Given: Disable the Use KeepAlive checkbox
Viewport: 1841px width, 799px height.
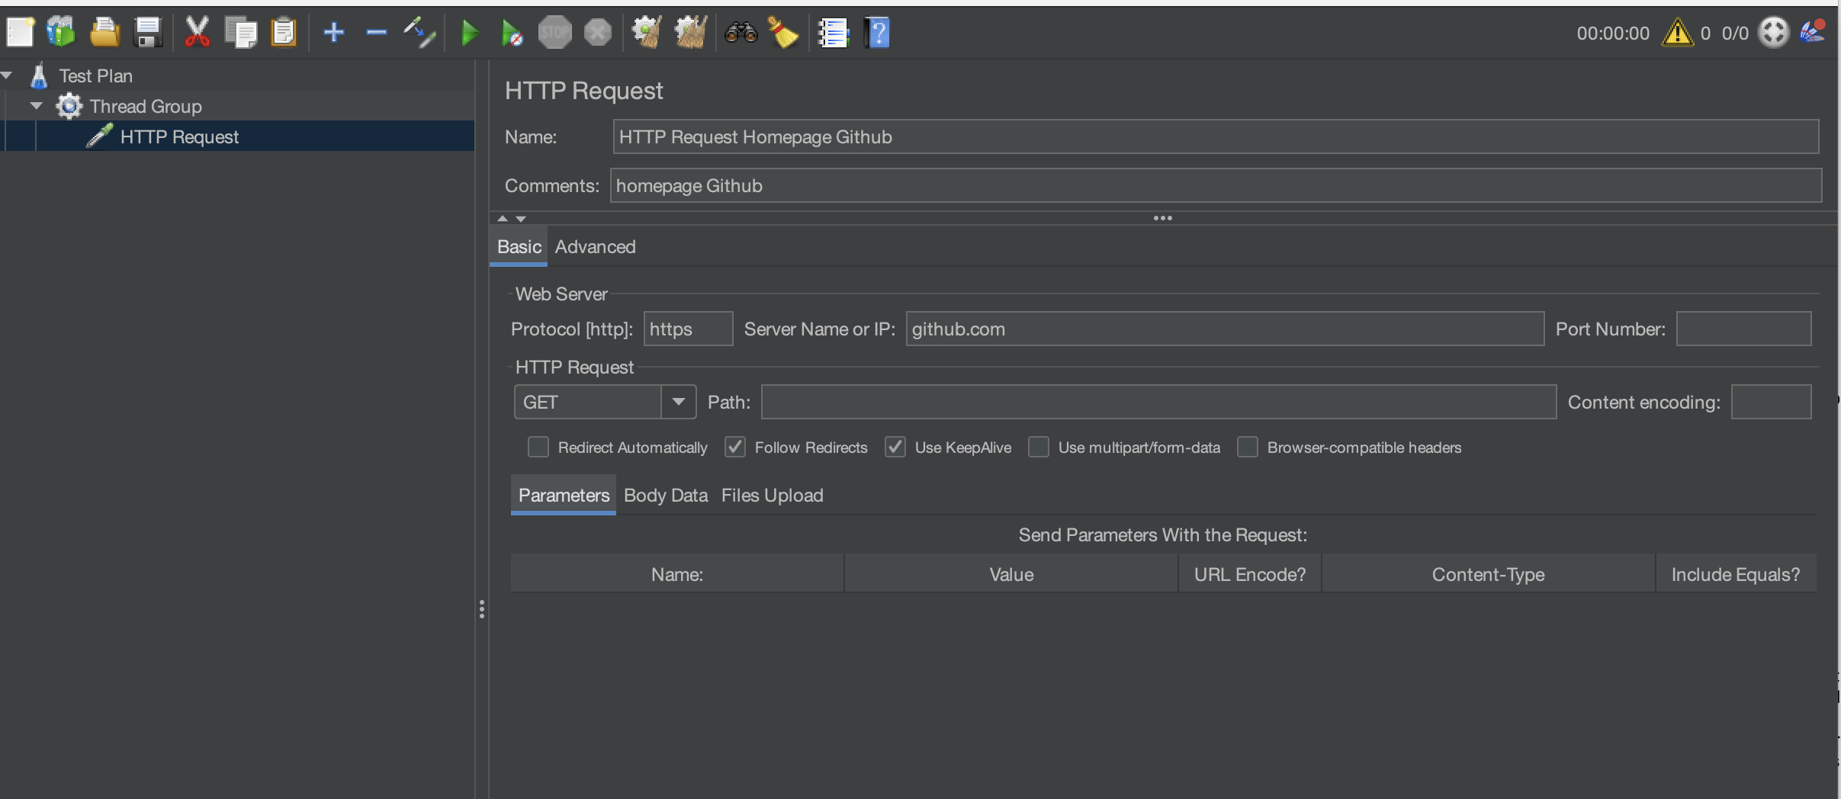Looking at the screenshot, I should click(895, 448).
